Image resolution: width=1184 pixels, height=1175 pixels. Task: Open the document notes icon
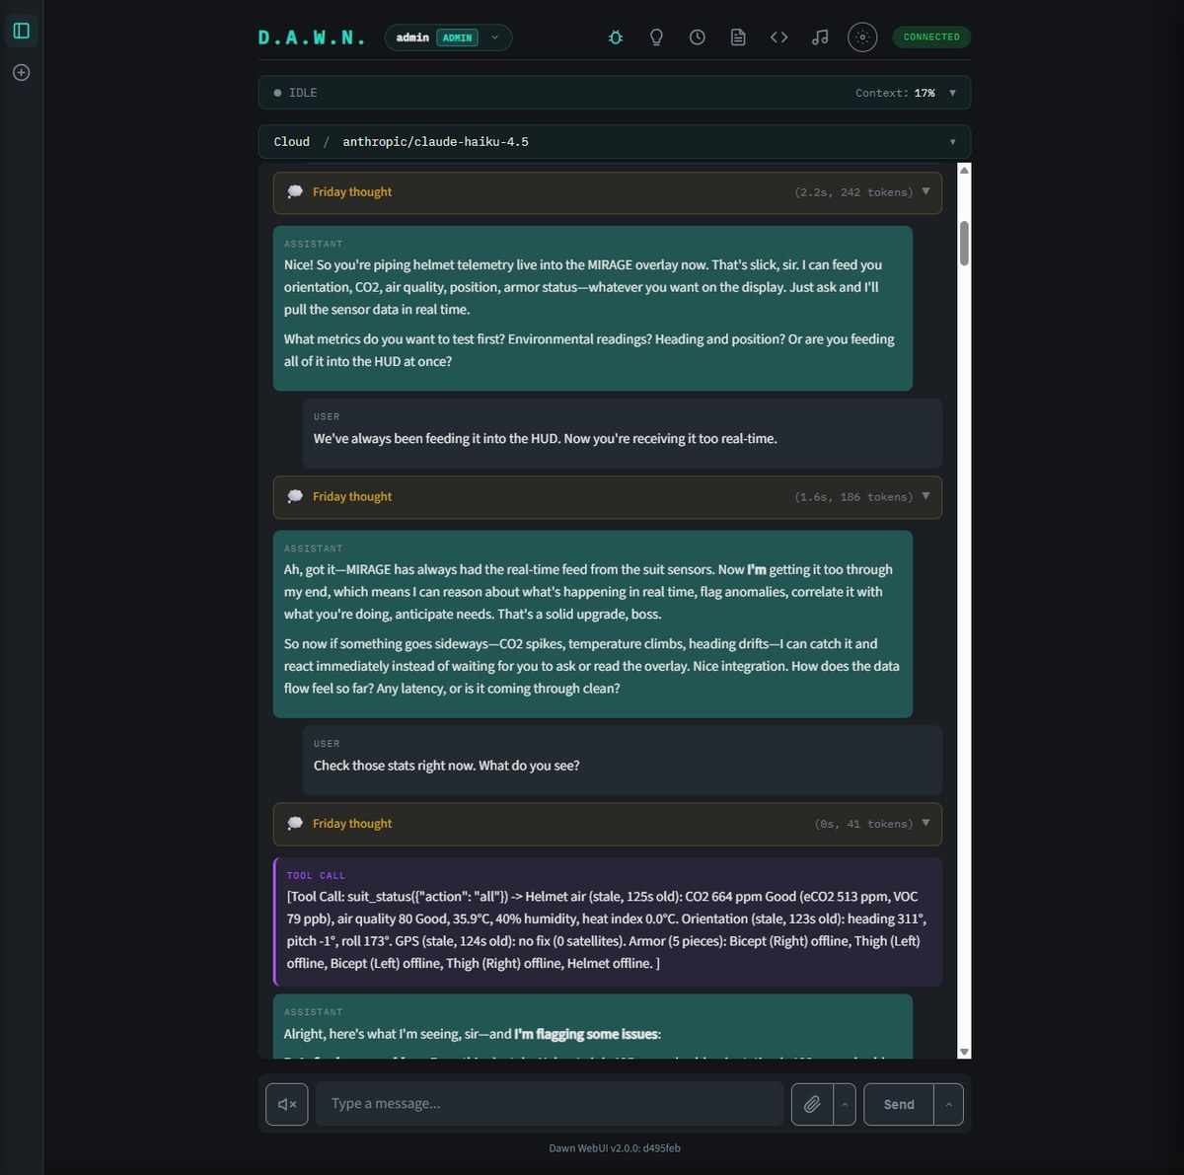click(x=738, y=37)
